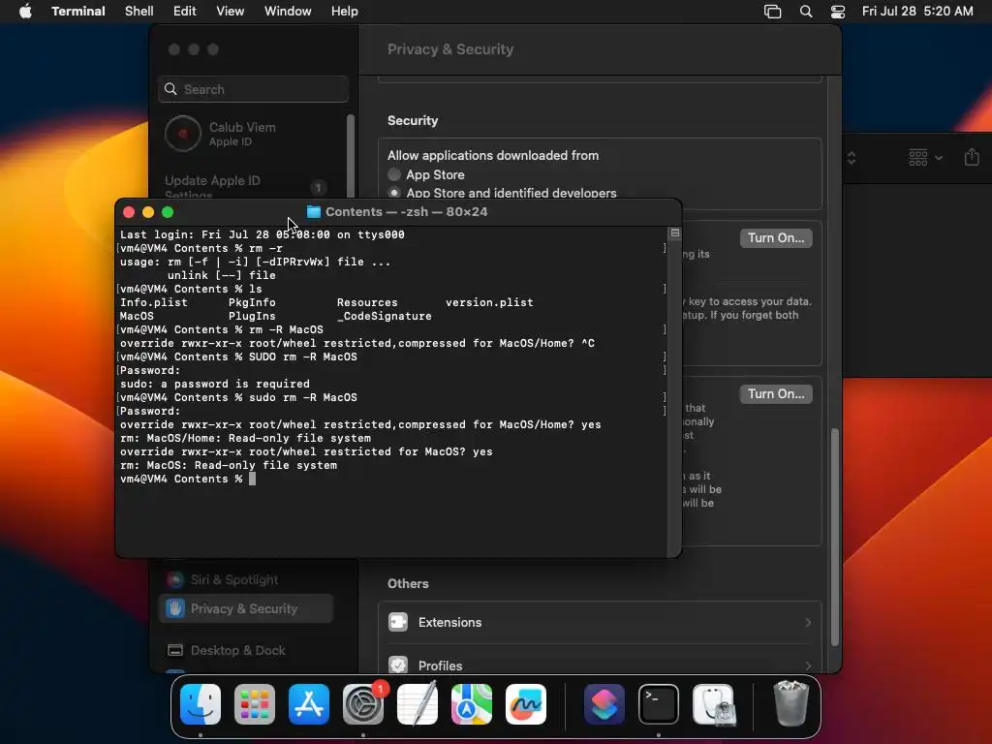
Task: Open Control Center in menu bar
Action: click(838, 12)
